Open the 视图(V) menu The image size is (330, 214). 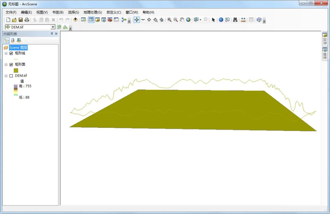click(x=42, y=12)
